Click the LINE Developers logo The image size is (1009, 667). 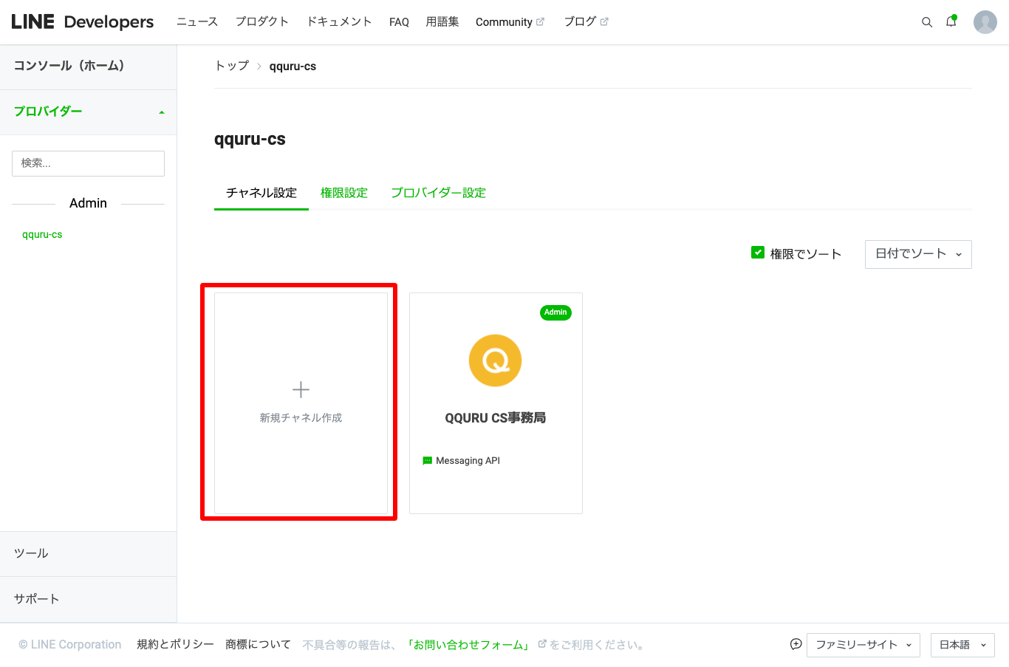click(x=83, y=22)
